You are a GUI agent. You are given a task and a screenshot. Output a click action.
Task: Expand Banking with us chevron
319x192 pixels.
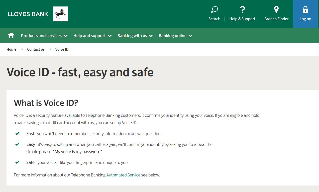tap(151, 36)
